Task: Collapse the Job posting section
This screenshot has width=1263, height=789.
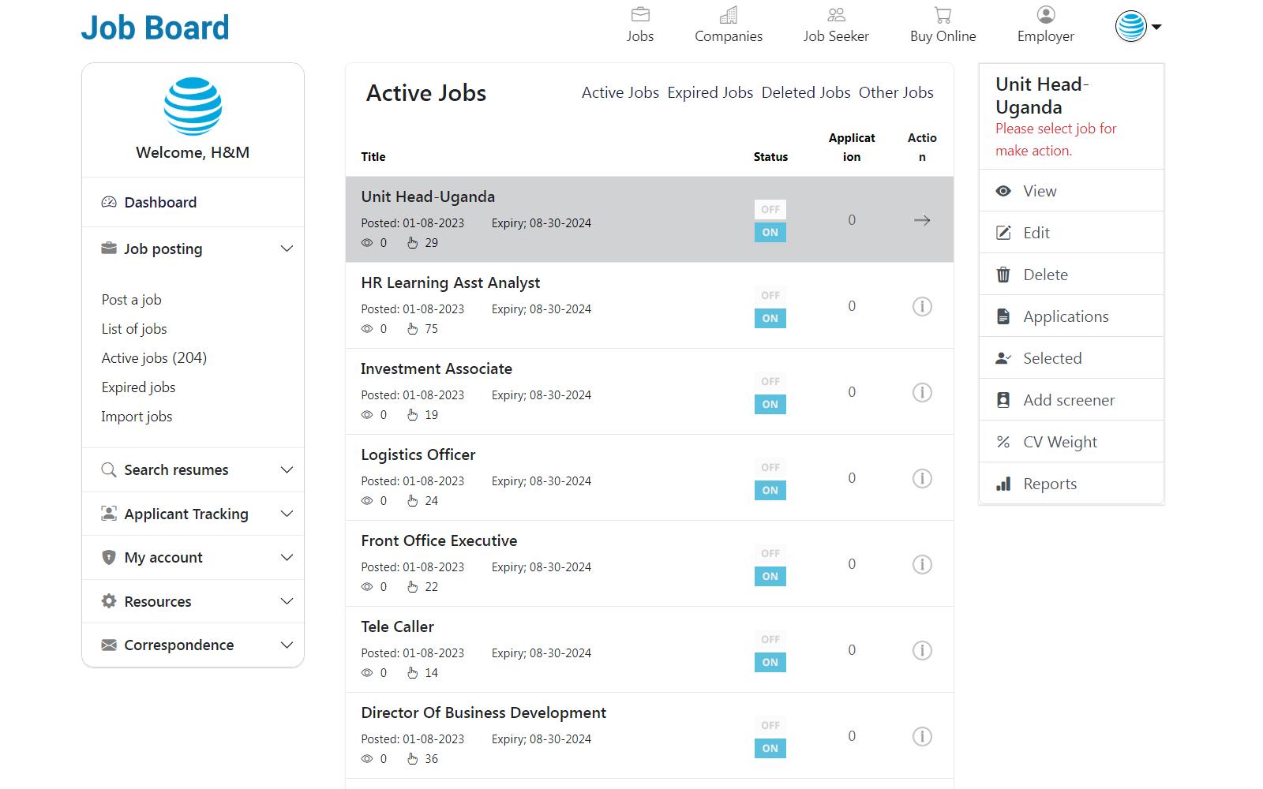Action: coord(287,249)
